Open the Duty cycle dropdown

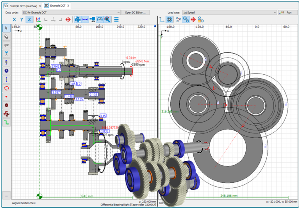[71, 13]
